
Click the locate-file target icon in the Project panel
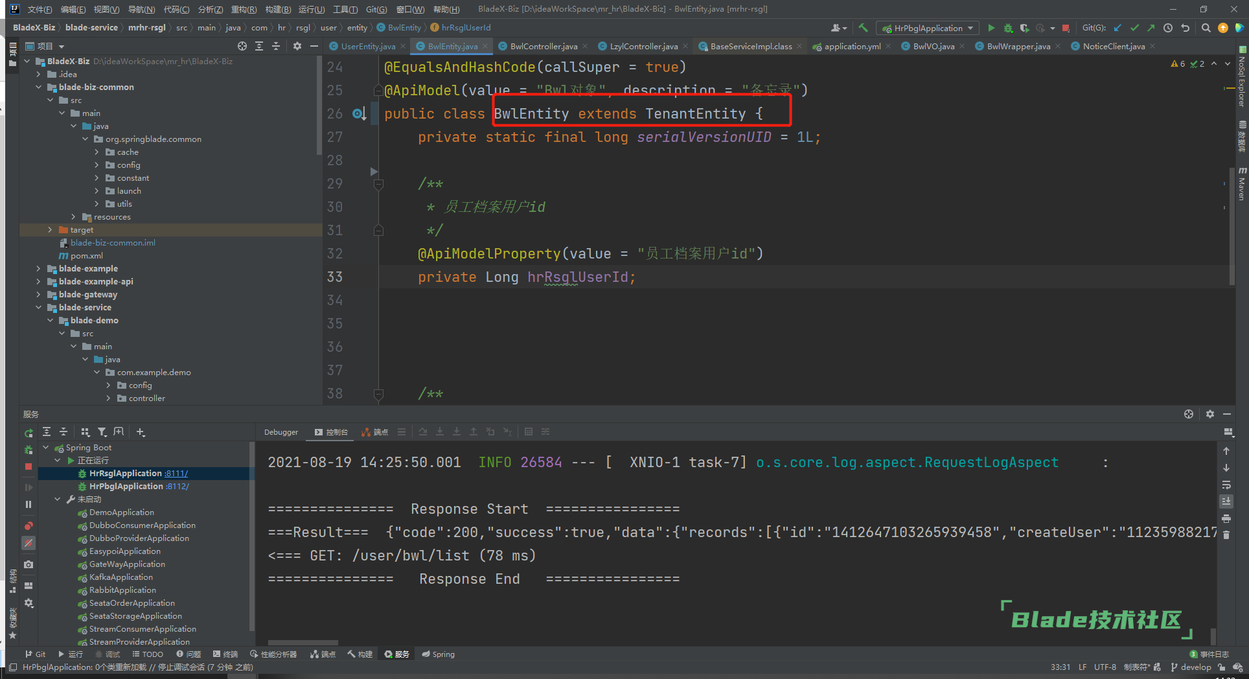tap(242, 46)
